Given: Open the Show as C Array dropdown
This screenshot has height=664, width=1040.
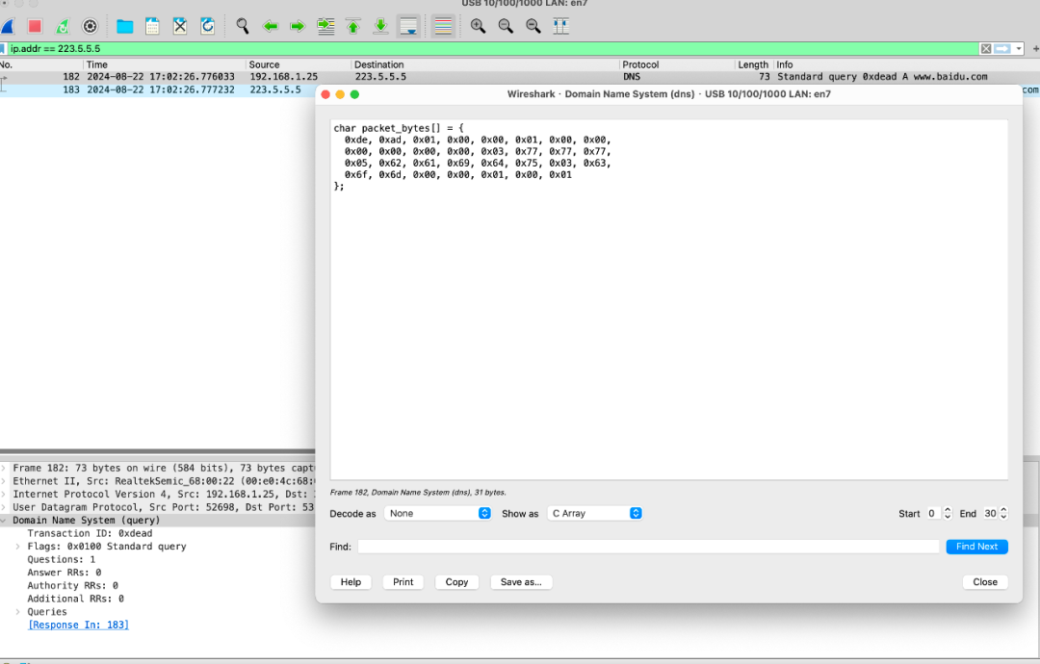Looking at the screenshot, I should pyautogui.click(x=594, y=514).
